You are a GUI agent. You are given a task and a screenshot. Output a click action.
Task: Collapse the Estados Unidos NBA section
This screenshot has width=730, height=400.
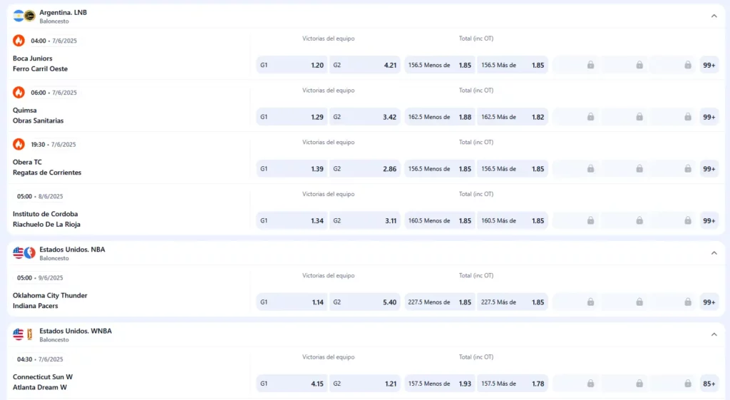coord(714,253)
